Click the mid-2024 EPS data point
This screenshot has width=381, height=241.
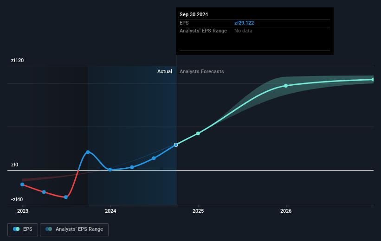(x=154, y=158)
